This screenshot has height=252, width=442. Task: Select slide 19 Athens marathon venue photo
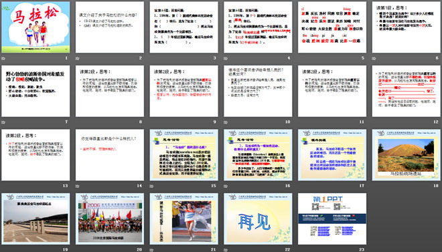click(35, 219)
